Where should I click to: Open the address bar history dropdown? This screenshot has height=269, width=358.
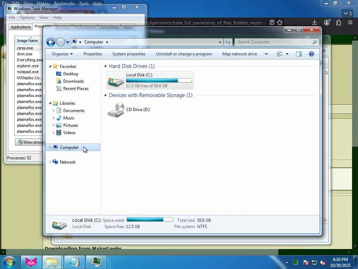click(x=220, y=42)
